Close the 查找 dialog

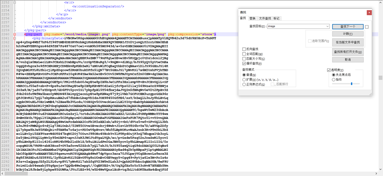(x=369, y=12)
